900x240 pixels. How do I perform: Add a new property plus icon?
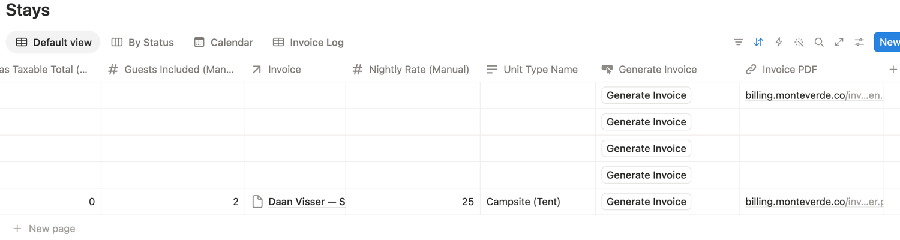[x=893, y=70]
